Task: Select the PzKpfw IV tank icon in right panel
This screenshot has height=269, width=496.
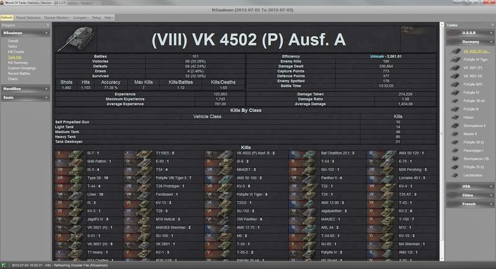Action: pos(455,92)
